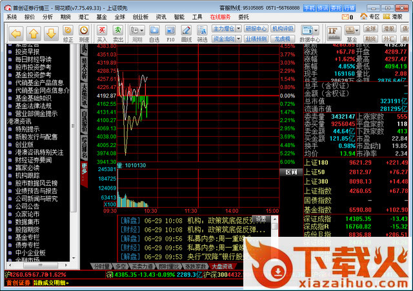Open the 数据中心 data center icon
Screen dimensions: 413x291
(310, 34)
